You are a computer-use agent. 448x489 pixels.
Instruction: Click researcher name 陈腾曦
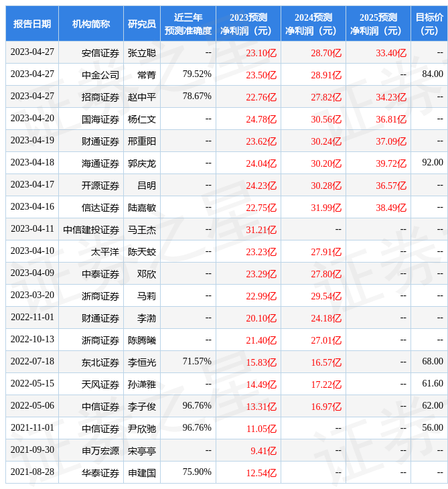click(142, 340)
